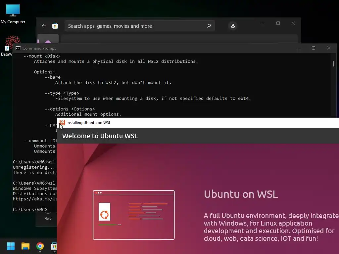
Task: Select Home tab in Microsoft Store sidebar
Action: (48, 39)
